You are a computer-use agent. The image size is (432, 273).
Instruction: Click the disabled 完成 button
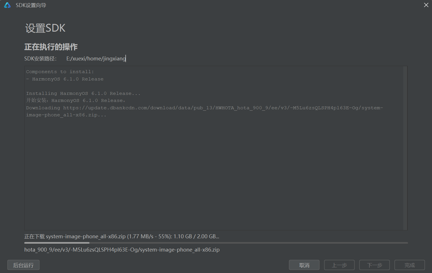click(x=410, y=265)
